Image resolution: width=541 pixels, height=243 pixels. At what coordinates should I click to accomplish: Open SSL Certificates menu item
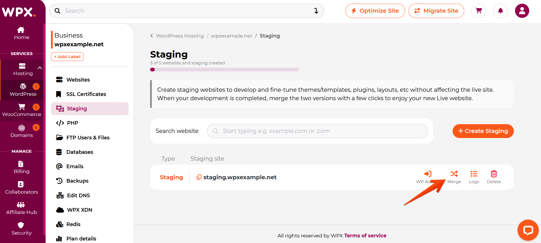pyautogui.click(x=90, y=94)
